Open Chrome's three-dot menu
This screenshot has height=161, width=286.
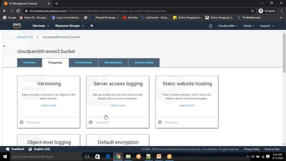tap(282, 11)
